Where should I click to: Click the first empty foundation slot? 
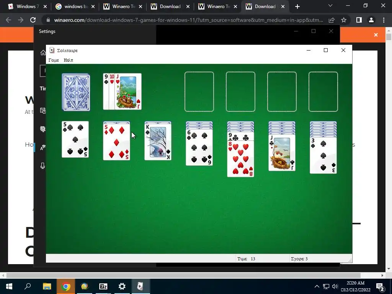(x=199, y=91)
